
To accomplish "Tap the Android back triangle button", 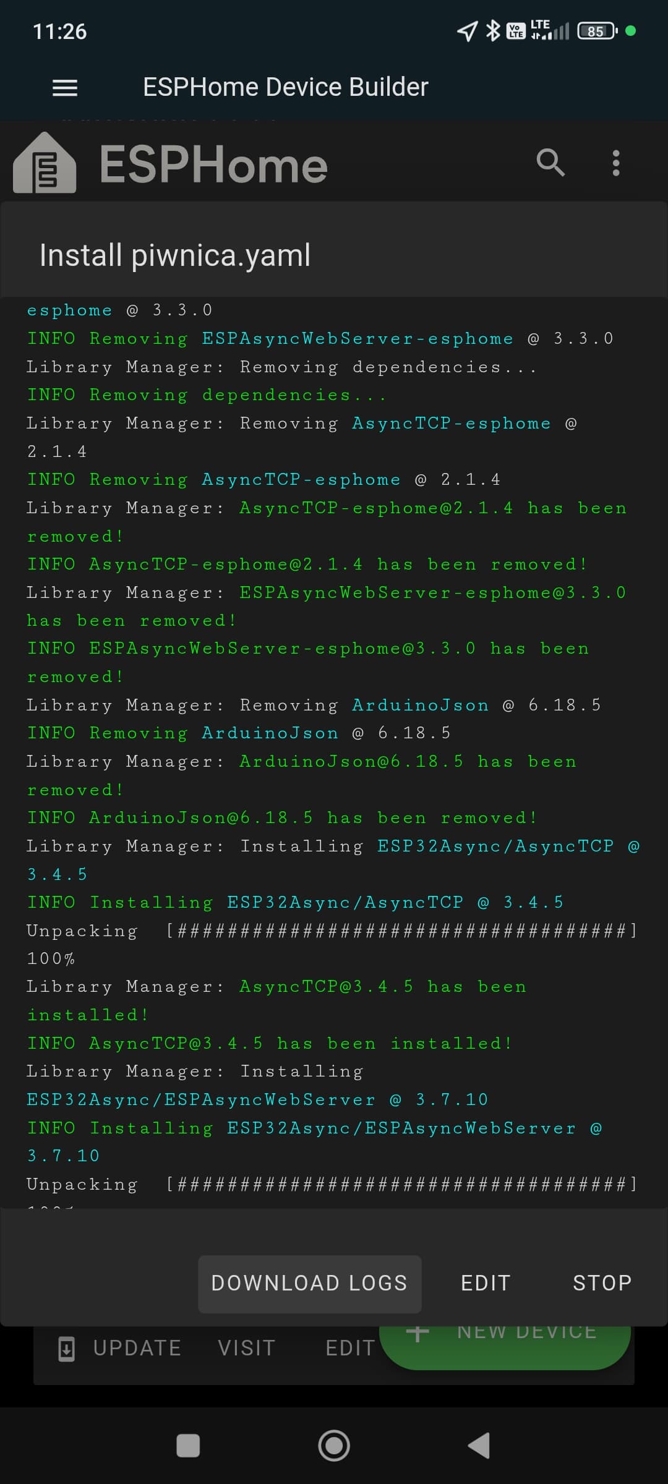I will click(479, 1446).
